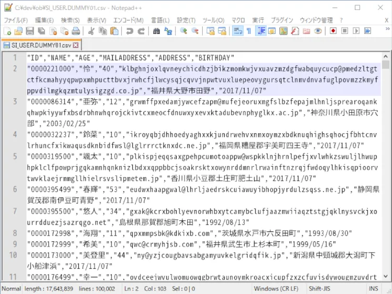392x294 pixels.
Task: Open the 実行 menu
Action: [258, 20]
